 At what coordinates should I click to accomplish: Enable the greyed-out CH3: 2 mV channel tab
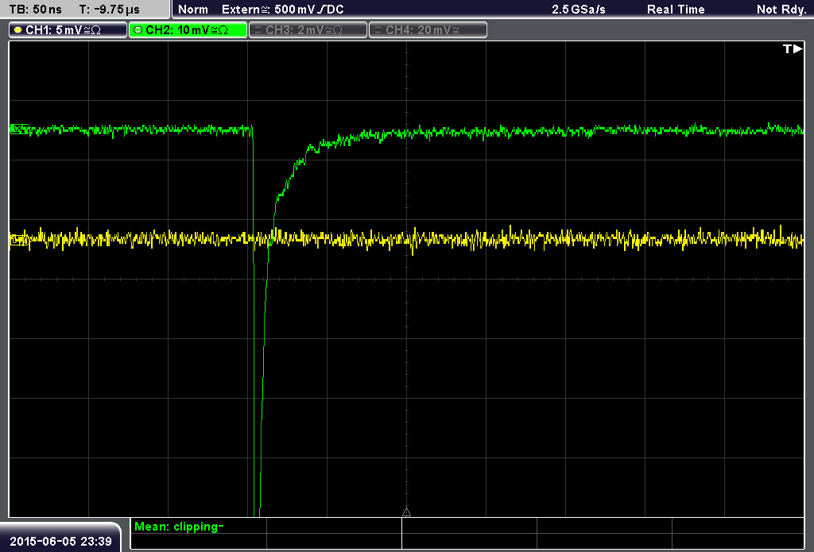(x=308, y=30)
